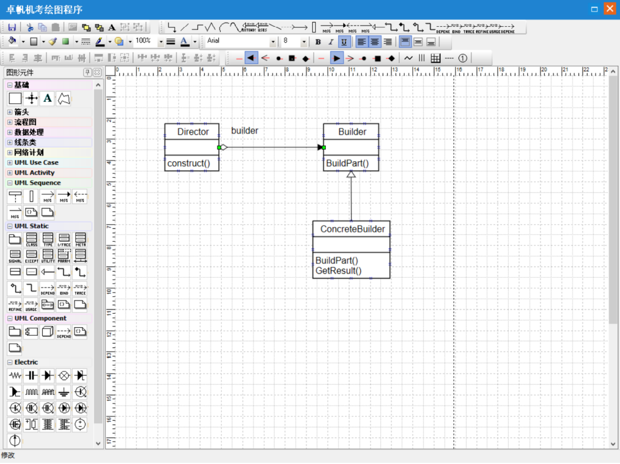Viewport: 620px width, 464px height.
Task: Select the ground symbol in Electric
Action: [64, 392]
